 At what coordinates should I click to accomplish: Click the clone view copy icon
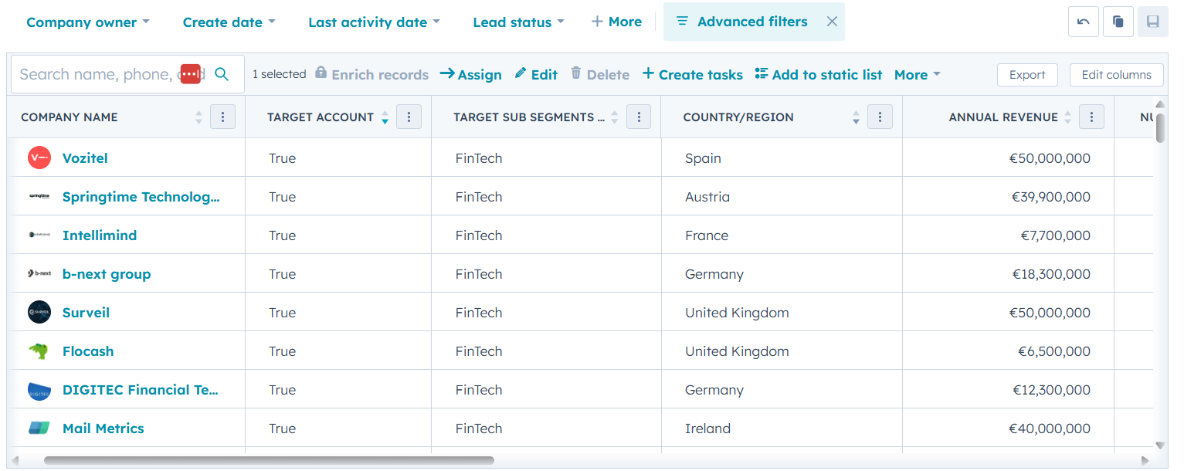click(1118, 22)
